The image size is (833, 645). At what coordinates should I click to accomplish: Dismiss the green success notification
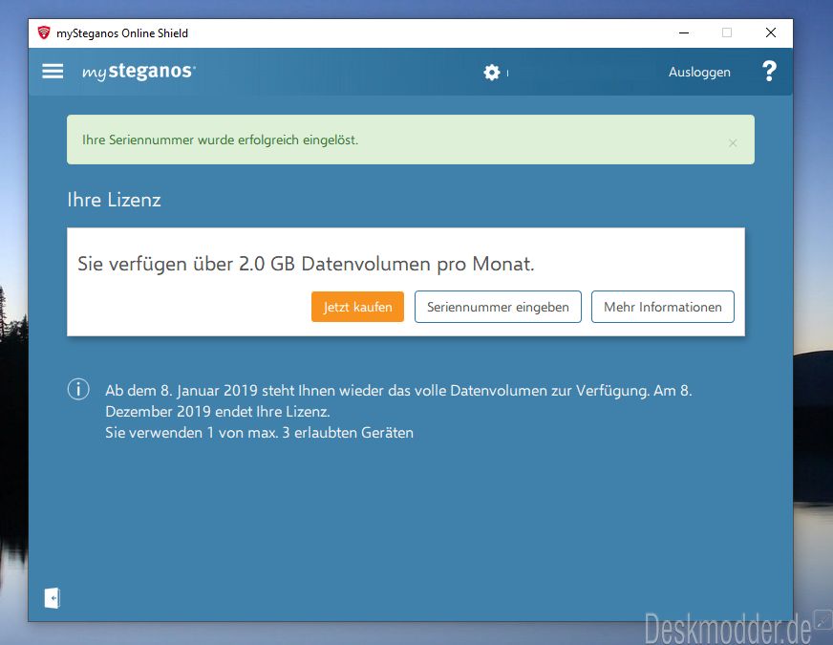pyautogui.click(x=733, y=143)
